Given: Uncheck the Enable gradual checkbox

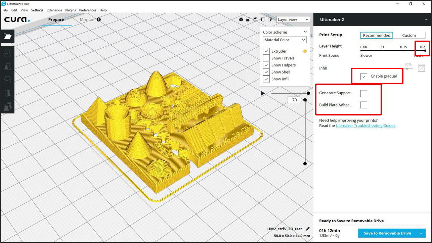Looking at the screenshot, I should tap(364, 77).
